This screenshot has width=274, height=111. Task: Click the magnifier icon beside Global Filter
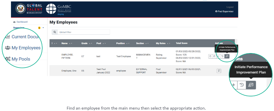point(55,32)
